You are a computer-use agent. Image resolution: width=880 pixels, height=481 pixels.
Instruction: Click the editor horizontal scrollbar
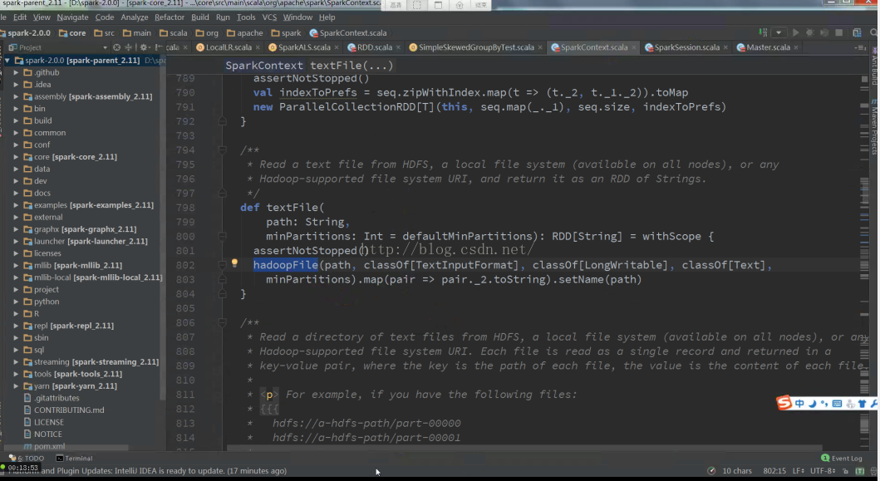tap(524, 449)
